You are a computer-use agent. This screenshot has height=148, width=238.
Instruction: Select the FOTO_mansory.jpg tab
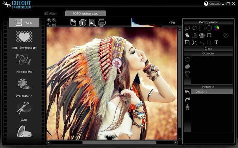pos(86,14)
